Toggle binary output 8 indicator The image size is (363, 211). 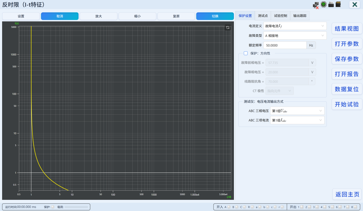tap(355, 207)
